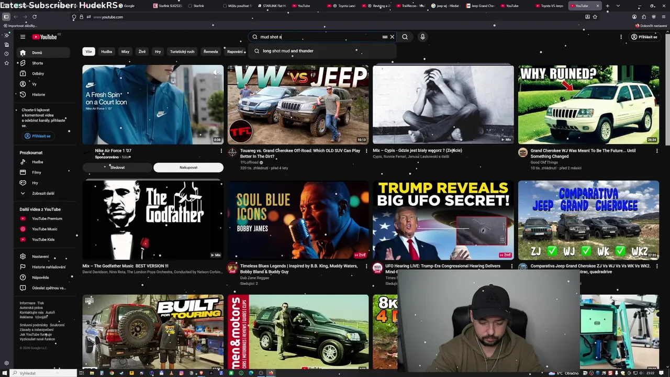670x377 pixels.
Task: Open Historie in the sidebar
Action: (44, 94)
